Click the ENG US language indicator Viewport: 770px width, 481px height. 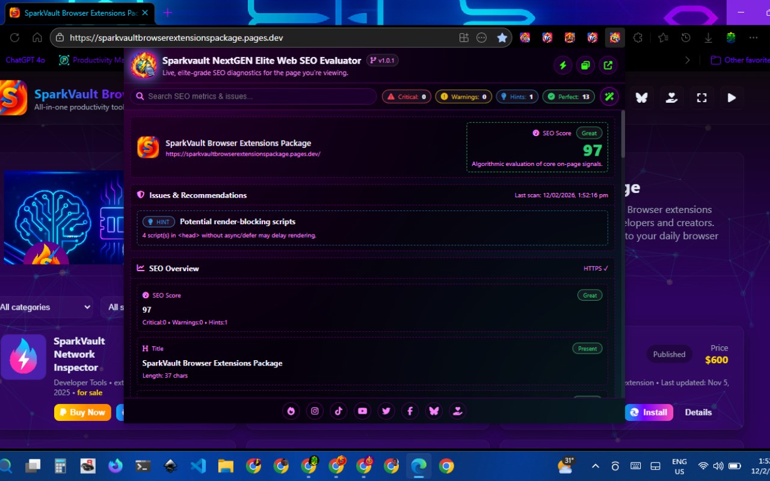click(679, 466)
